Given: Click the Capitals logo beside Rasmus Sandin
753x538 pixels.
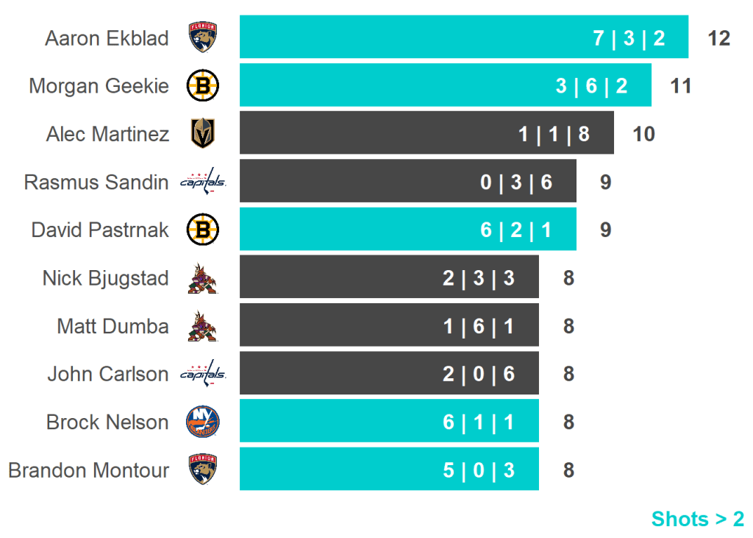Looking at the screenshot, I should 203,182.
